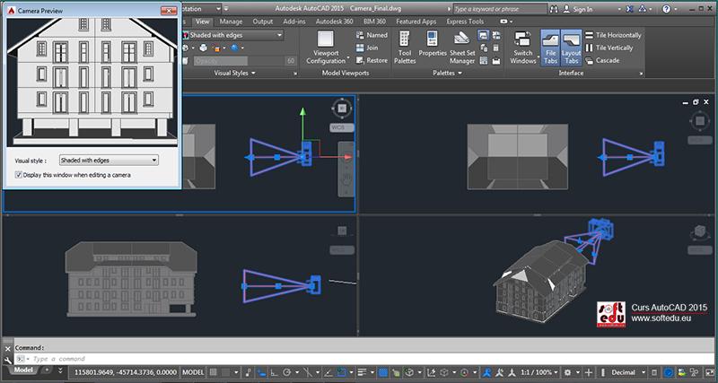The width and height of the screenshot is (718, 383).
Task: Toggle Ortho mode in status bar
Action: [274, 372]
